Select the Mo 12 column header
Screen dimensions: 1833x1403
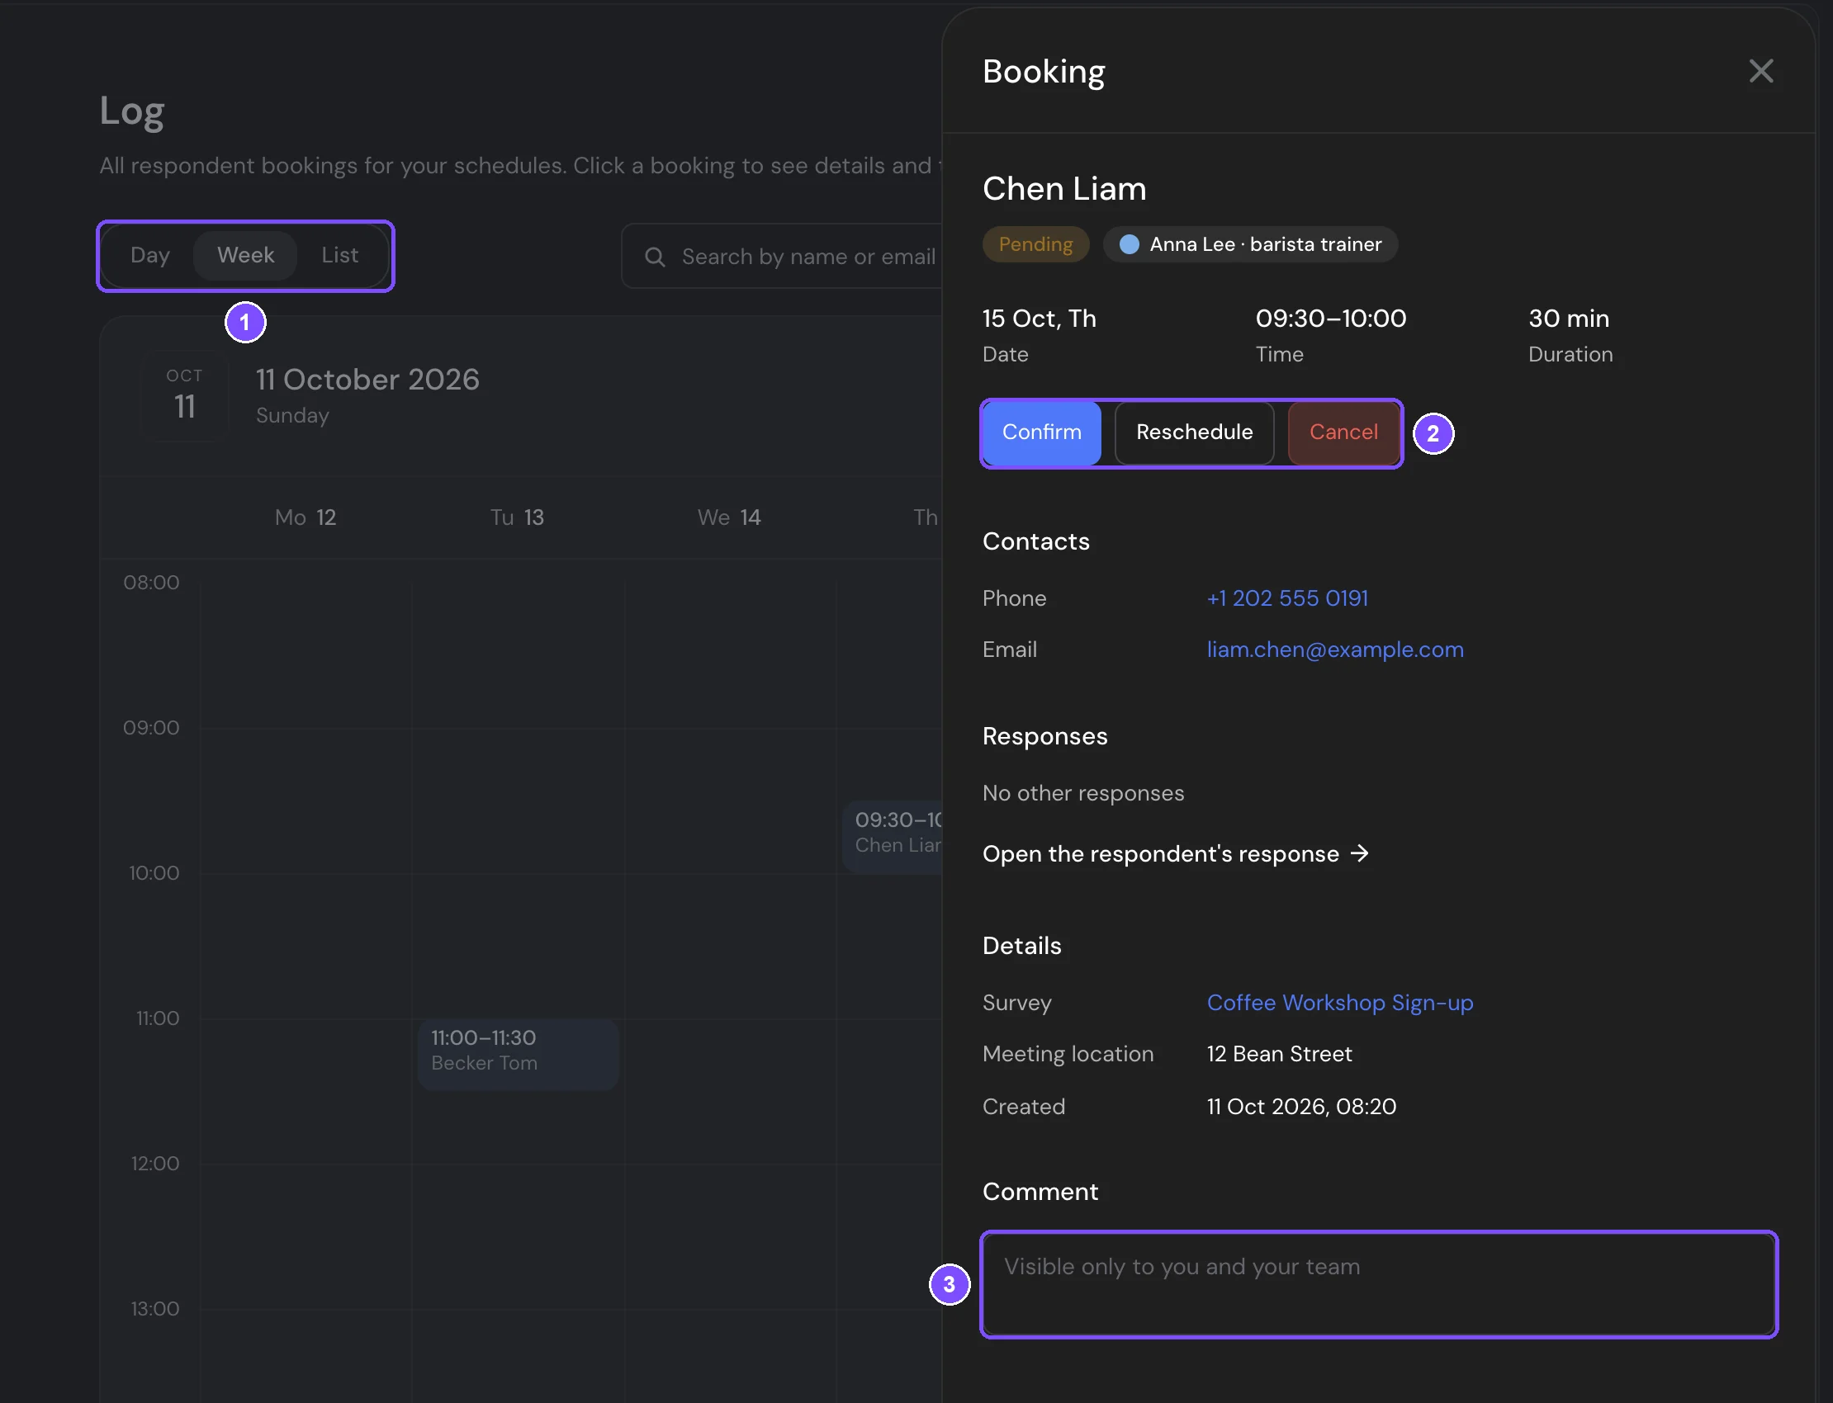305,517
